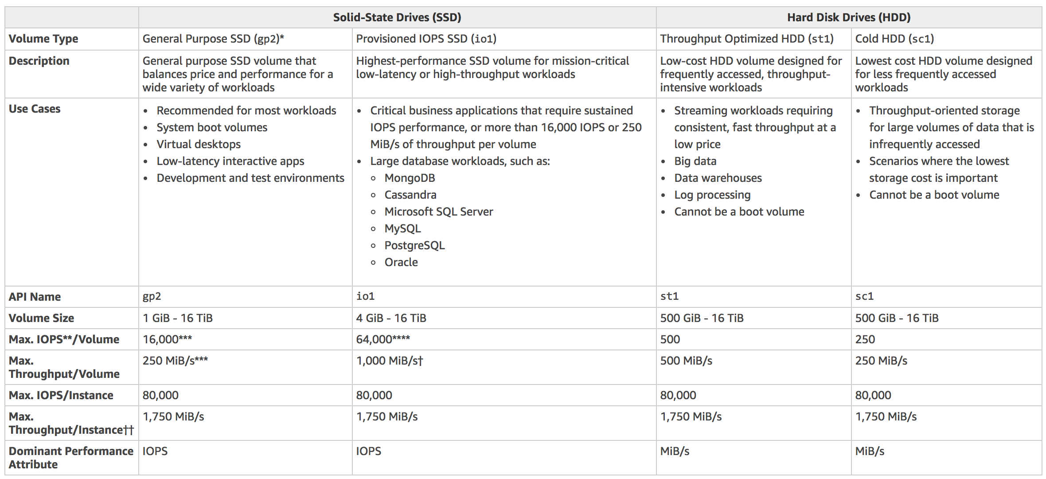This screenshot has width=1046, height=479.
Task: Select the Use Cases row label
Action: point(35,109)
